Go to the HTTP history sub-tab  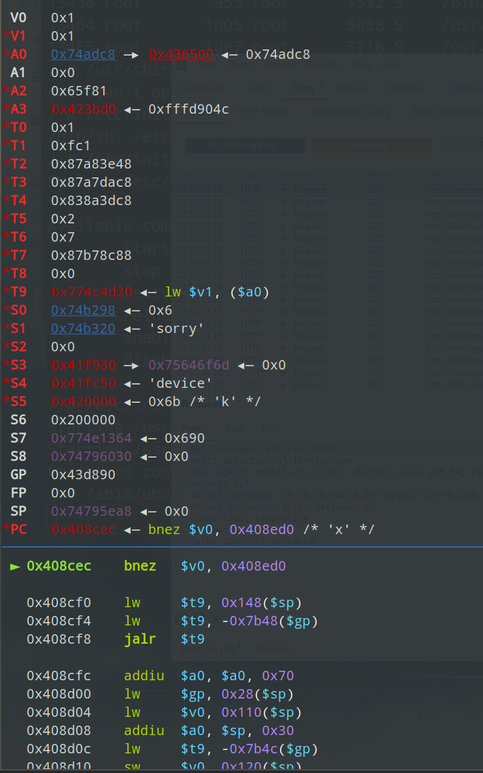262,112
